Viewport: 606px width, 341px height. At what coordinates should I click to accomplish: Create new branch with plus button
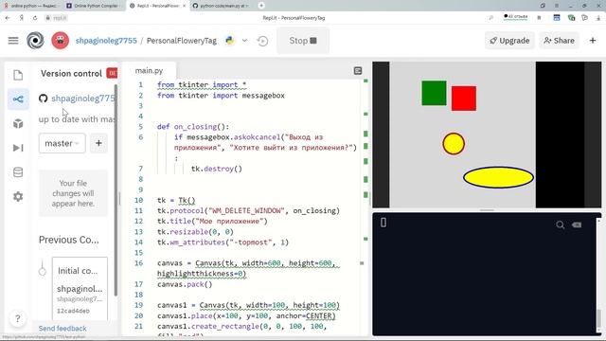[x=98, y=143]
